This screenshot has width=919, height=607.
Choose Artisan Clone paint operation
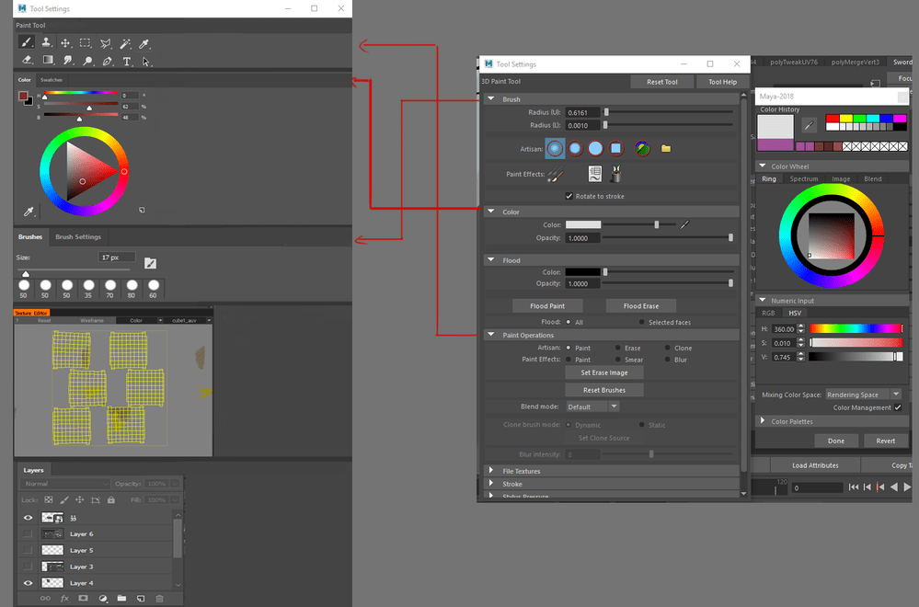tap(667, 348)
